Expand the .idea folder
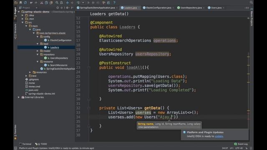Screen dimensions: 267x150 pyautogui.click(x=23, y=15)
